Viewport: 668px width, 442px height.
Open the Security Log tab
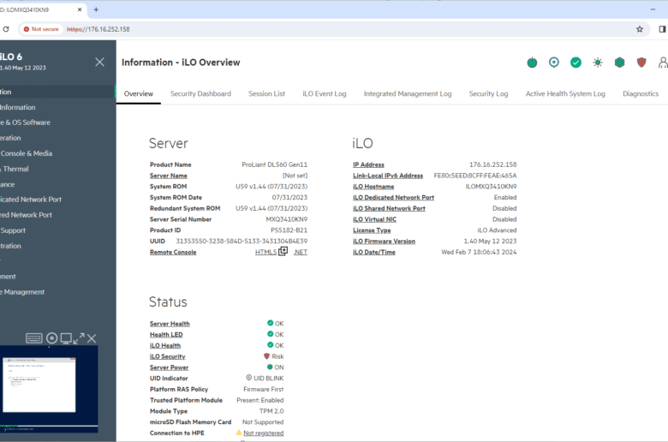point(488,93)
